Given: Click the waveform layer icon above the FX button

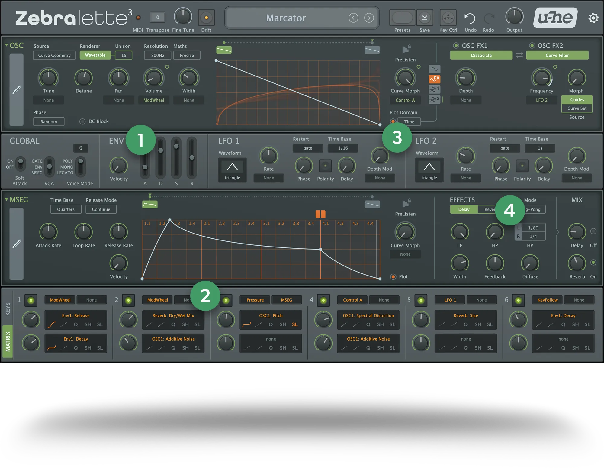Looking at the screenshot, I should [434, 69].
